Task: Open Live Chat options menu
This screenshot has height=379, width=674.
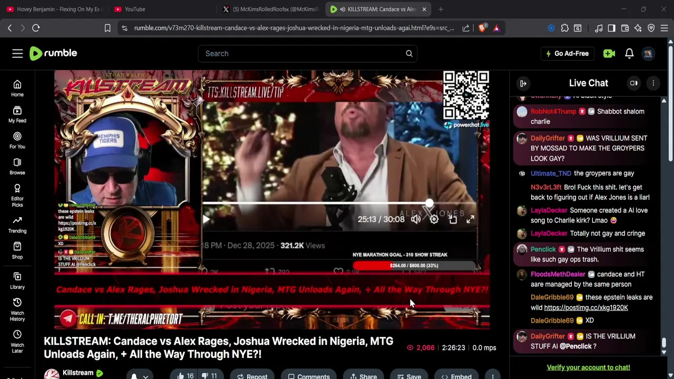Action: pos(653,83)
